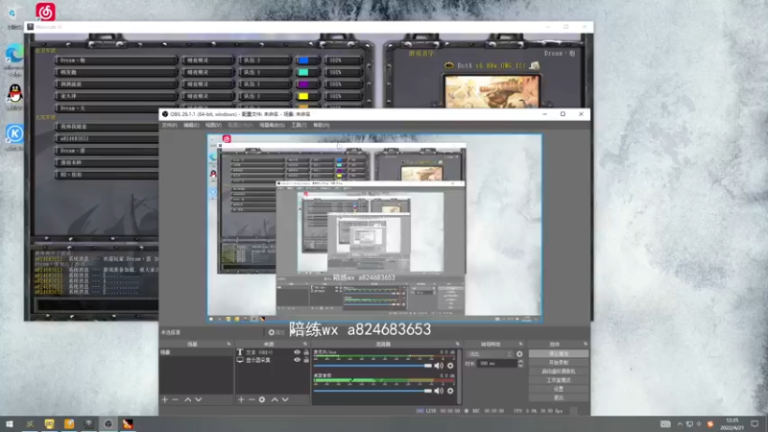Screen dimensions: 768x432
Task: Click the Start Virtual Camera button
Action: 559,372
